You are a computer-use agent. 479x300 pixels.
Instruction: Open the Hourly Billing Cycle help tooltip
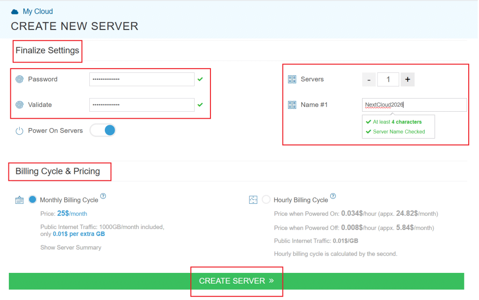[333, 196]
